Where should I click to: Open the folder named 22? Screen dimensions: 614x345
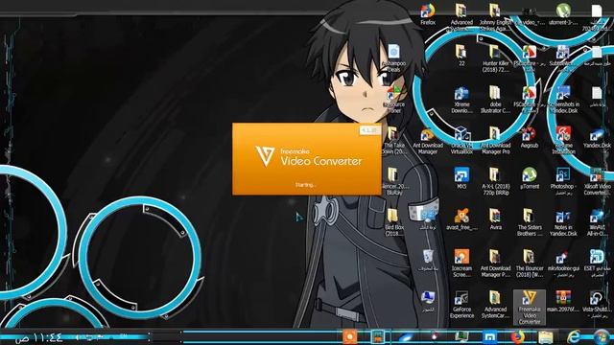pos(461,56)
